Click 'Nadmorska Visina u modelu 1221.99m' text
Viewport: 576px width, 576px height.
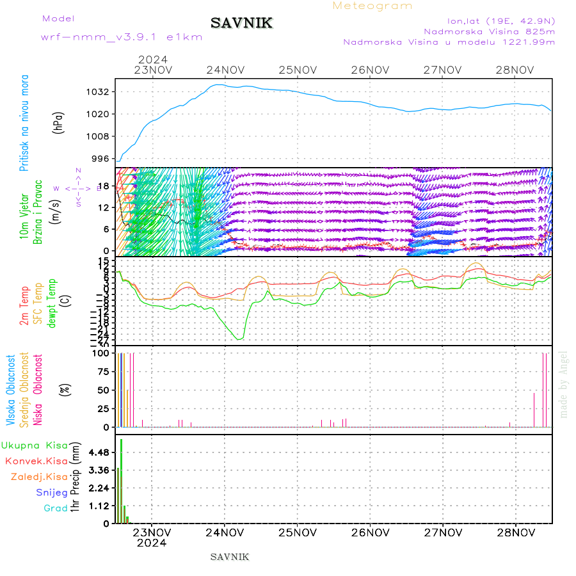(x=449, y=42)
